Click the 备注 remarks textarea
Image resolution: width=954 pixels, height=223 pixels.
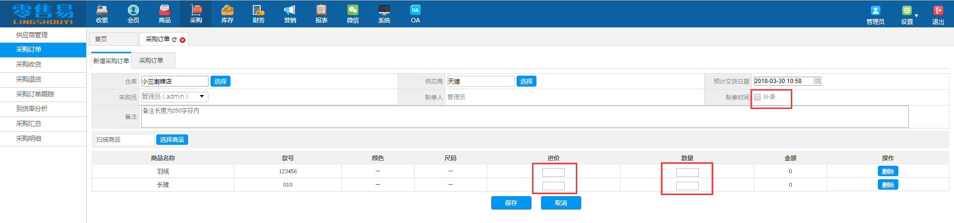tap(525, 116)
